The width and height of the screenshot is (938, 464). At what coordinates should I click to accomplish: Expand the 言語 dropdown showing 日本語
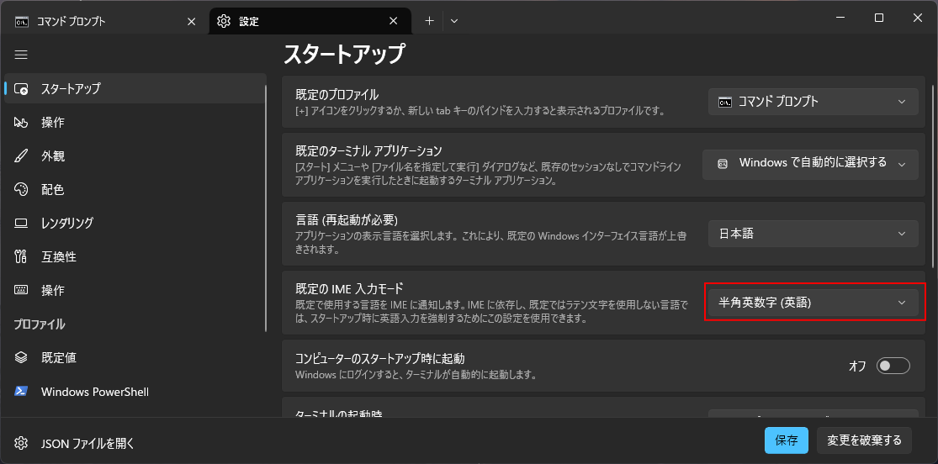pos(812,234)
